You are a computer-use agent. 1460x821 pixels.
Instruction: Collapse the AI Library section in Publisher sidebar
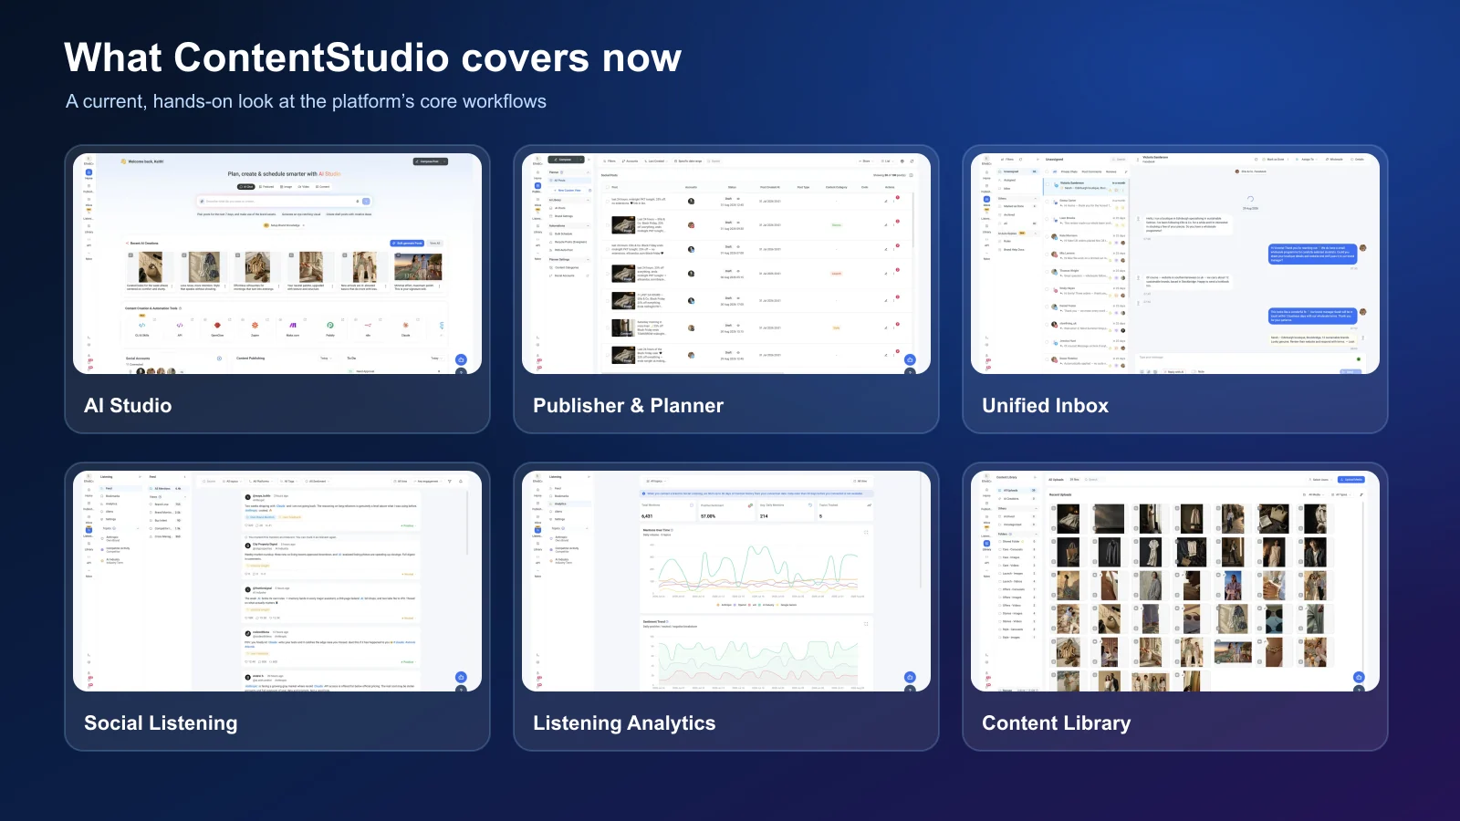coord(588,200)
